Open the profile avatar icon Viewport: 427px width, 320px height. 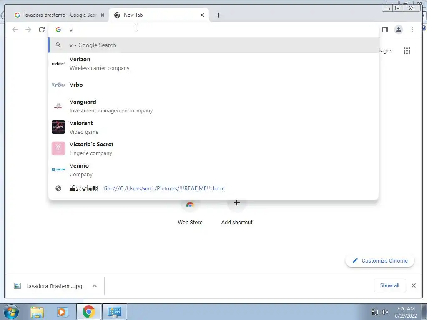tap(399, 30)
